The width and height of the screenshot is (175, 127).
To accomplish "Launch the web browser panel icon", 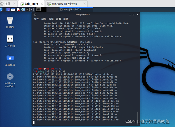I will (x=23, y=10).
